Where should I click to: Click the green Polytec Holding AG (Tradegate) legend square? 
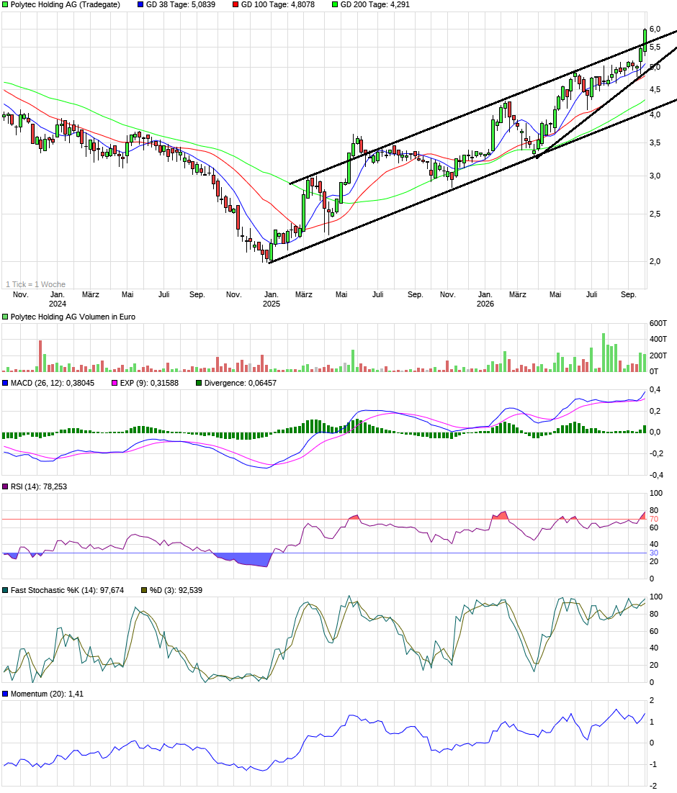pos(6,4)
